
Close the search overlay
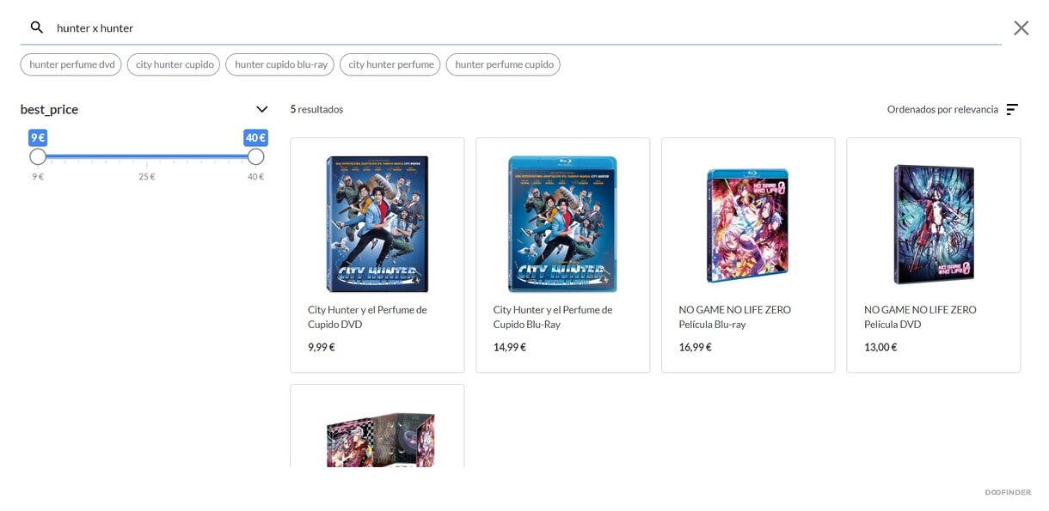click(x=1021, y=27)
